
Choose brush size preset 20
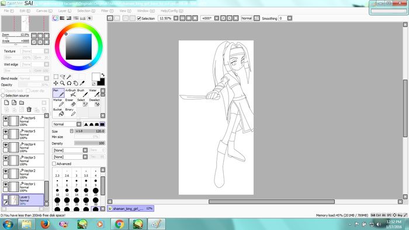tap(96, 192)
